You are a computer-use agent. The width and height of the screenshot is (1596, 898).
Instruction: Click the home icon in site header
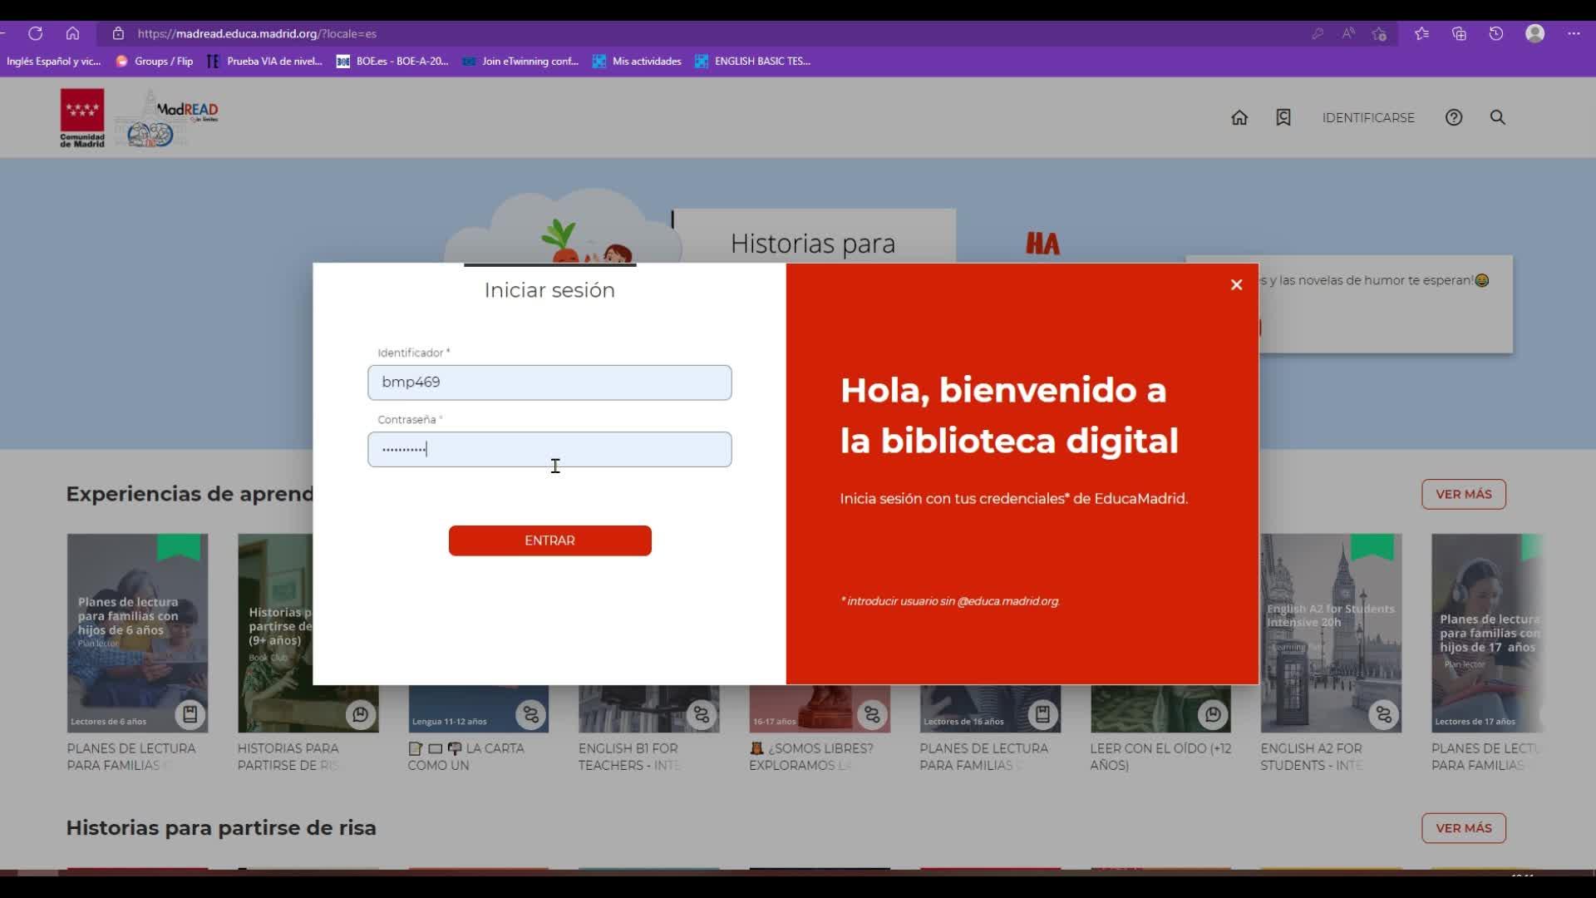pos(1239,117)
